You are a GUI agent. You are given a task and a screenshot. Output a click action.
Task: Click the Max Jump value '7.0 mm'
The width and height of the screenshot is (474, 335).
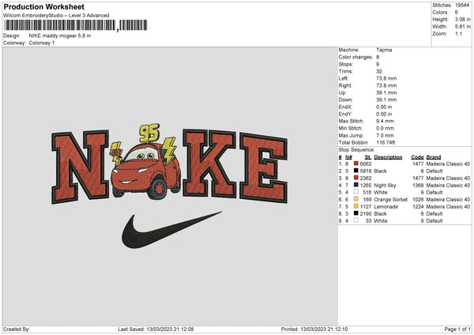385,135
